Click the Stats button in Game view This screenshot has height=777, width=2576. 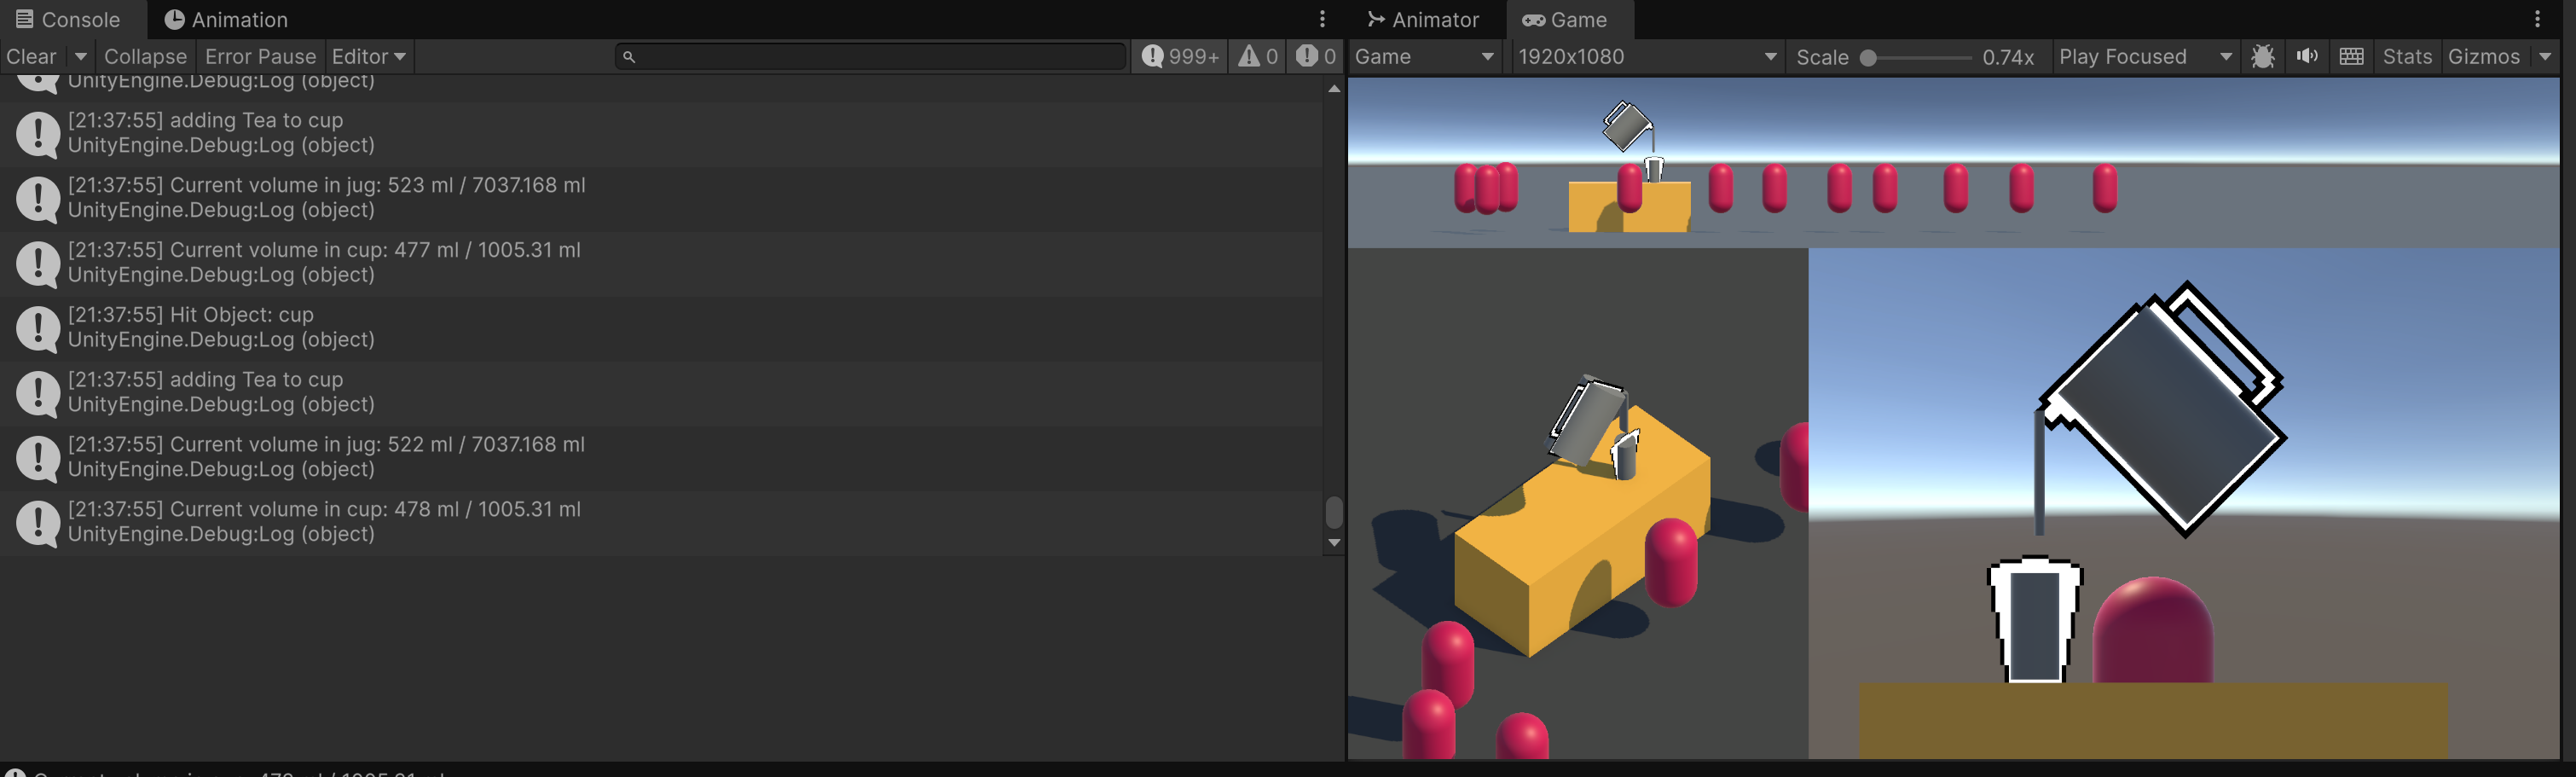[x=2407, y=57]
